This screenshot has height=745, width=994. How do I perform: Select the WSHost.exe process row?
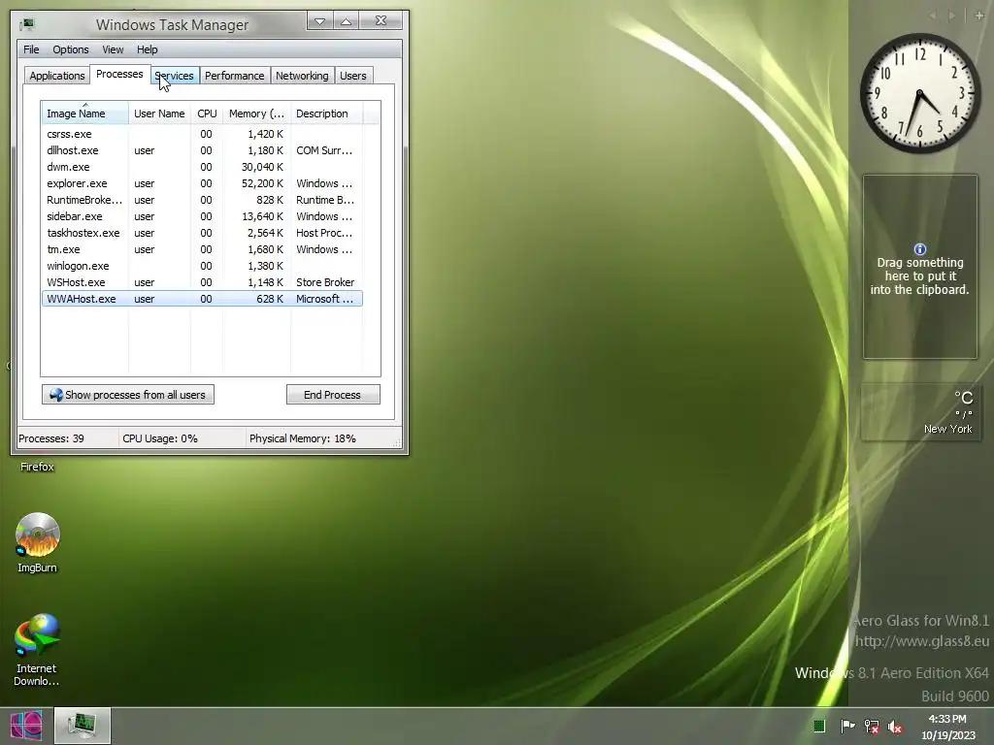[202, 282]
